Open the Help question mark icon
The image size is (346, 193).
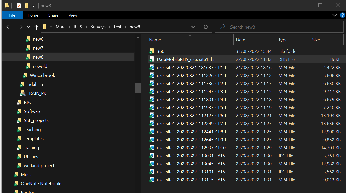[342, 15]
